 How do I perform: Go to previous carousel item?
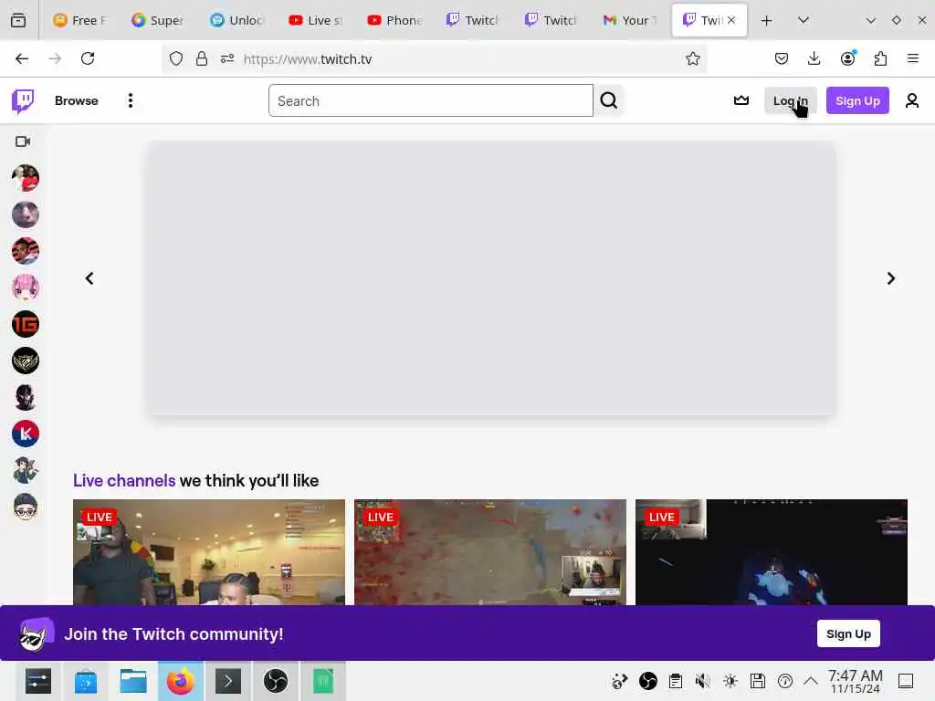tap(89, 278)
